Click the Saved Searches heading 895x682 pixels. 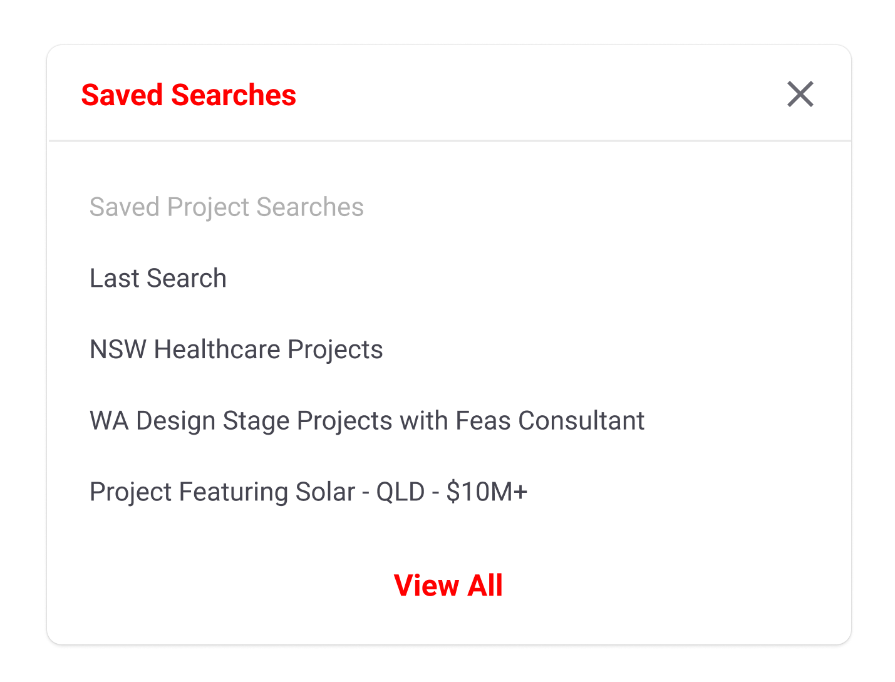coord(189,95)
